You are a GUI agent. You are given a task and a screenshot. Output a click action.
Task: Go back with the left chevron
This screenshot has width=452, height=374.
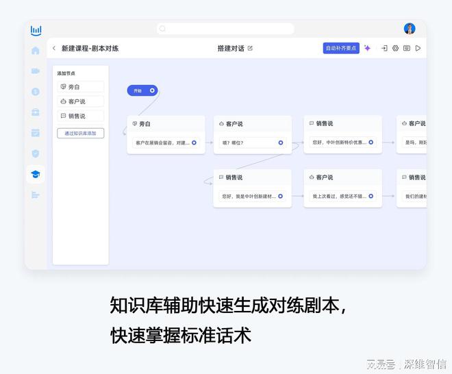point(54,48)
